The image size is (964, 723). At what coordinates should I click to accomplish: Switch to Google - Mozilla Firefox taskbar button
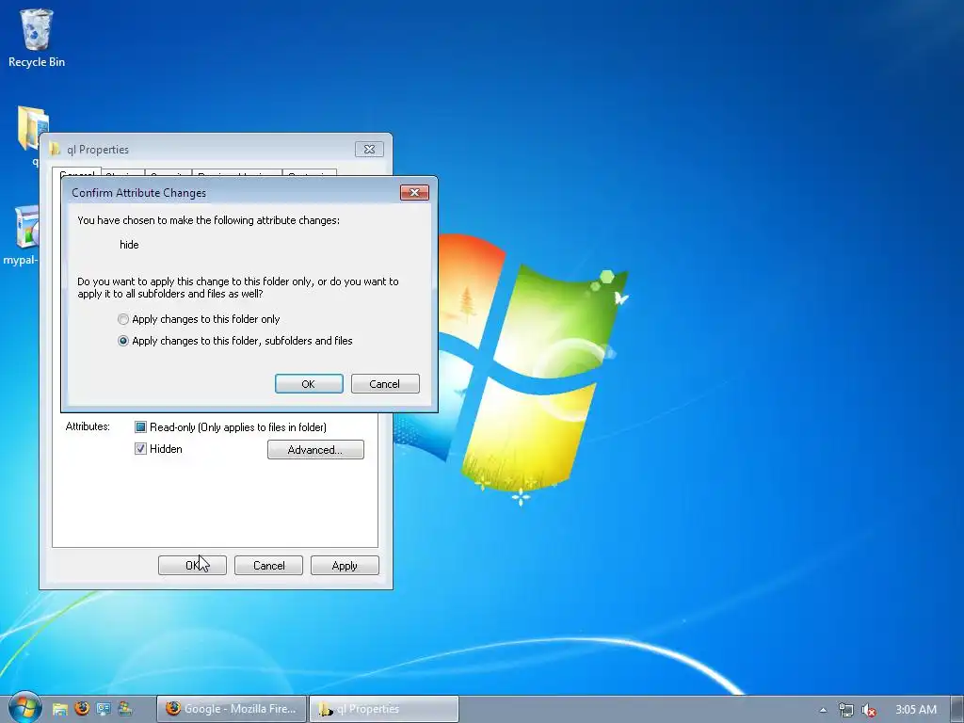232,709
